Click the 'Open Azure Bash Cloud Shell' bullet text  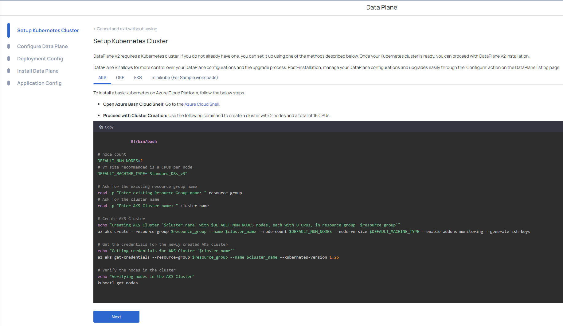coord(162,104)
